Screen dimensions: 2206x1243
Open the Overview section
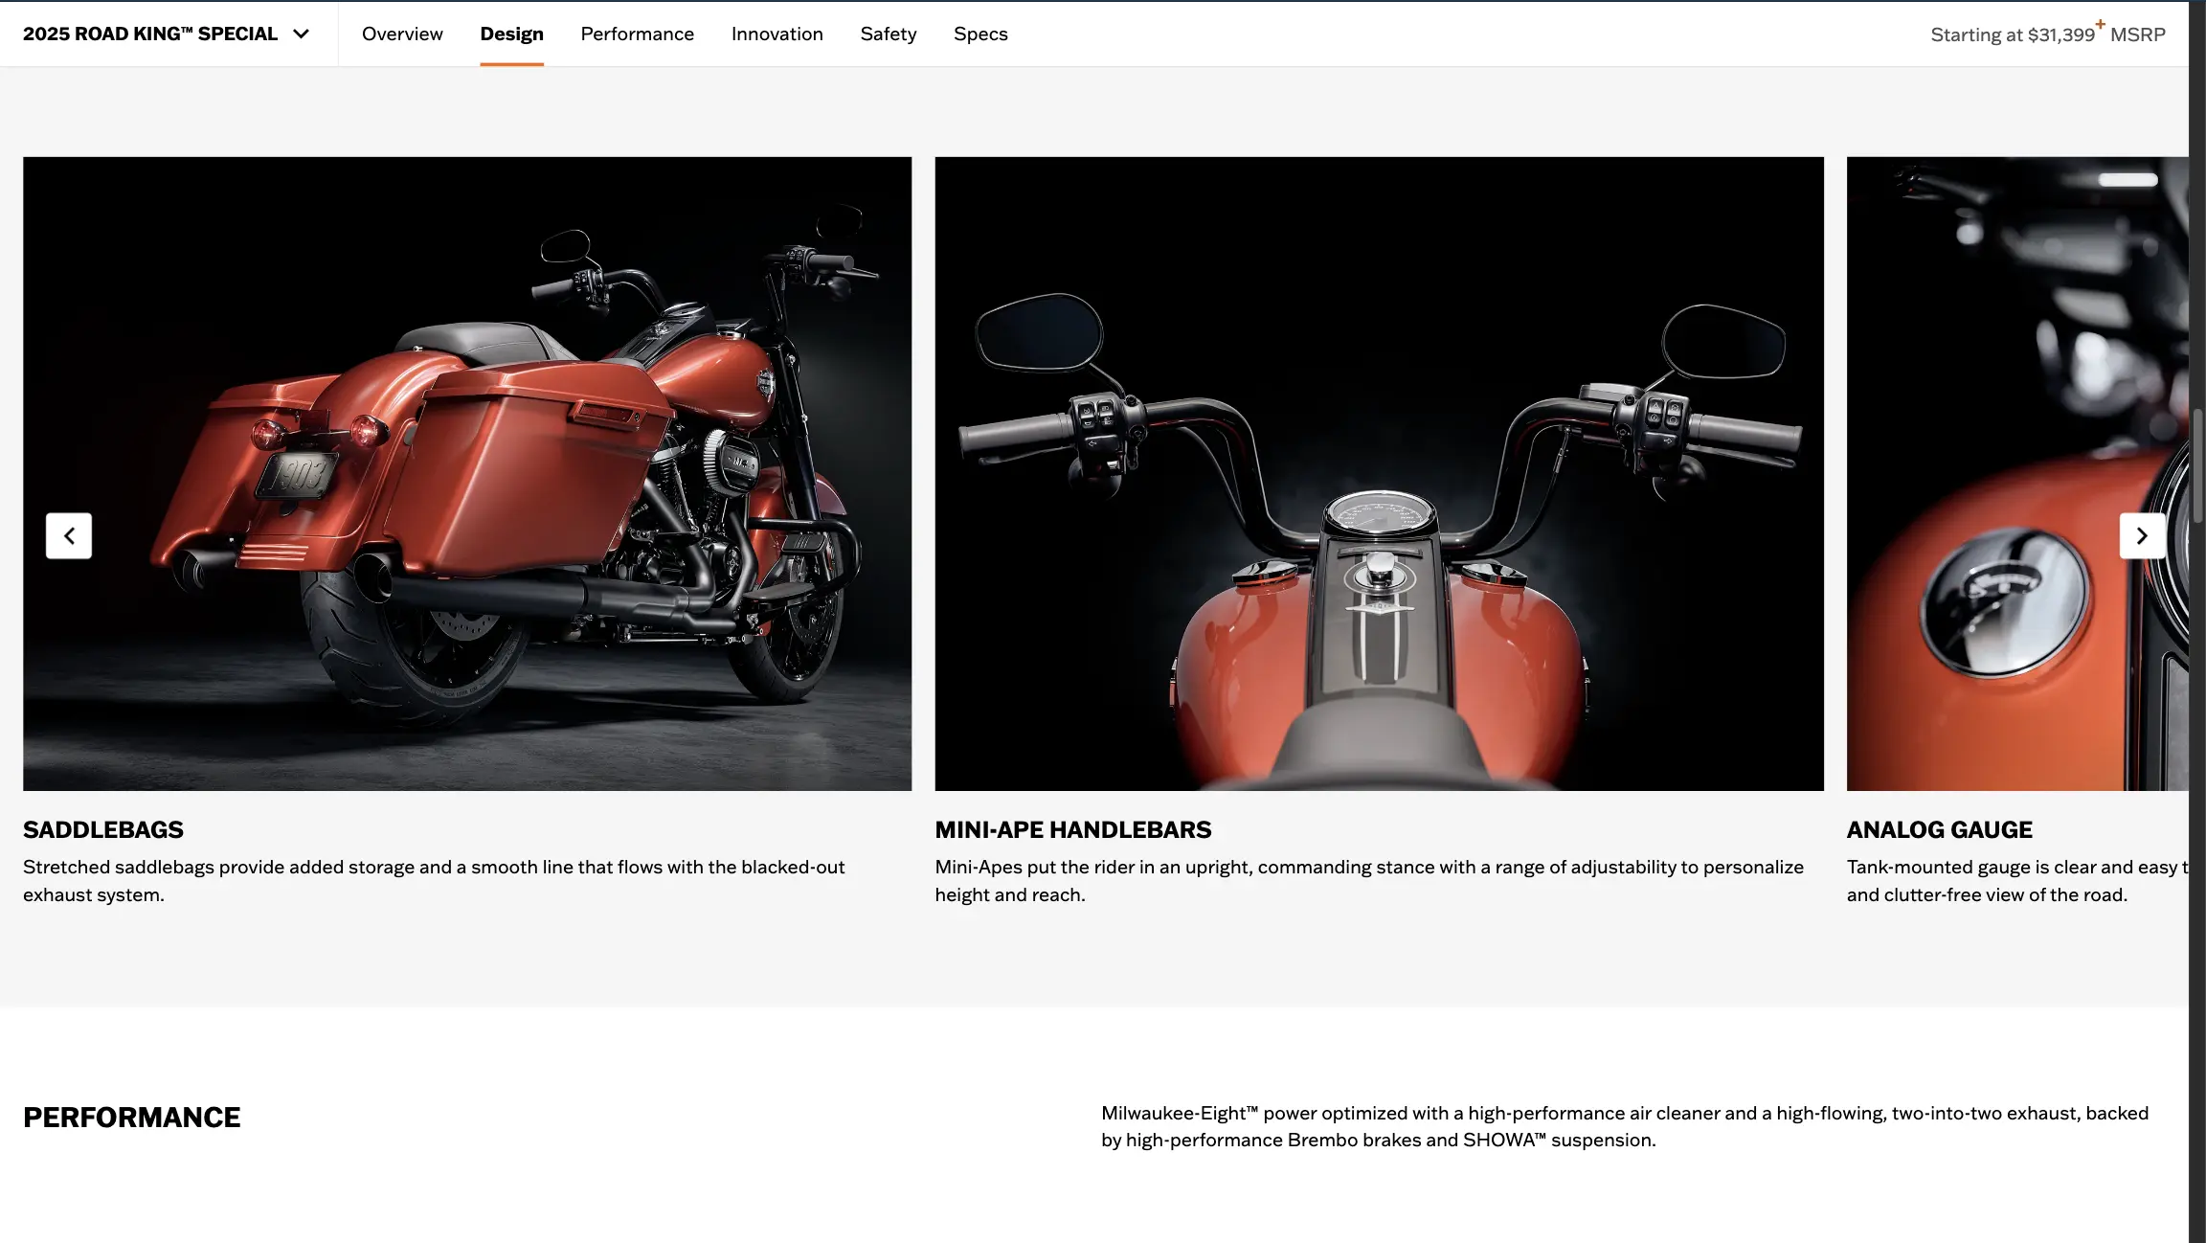coord(401,34)
